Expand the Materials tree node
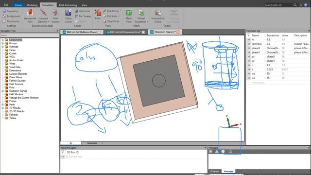The image size is (311, 175). pyautogui.click(x=3, y=47)
